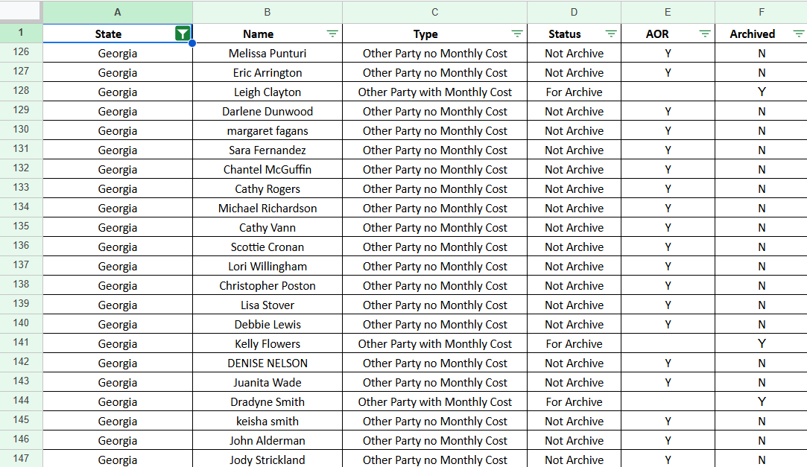
Task: Click the blue selection fill handle
Action: (192, 43)
